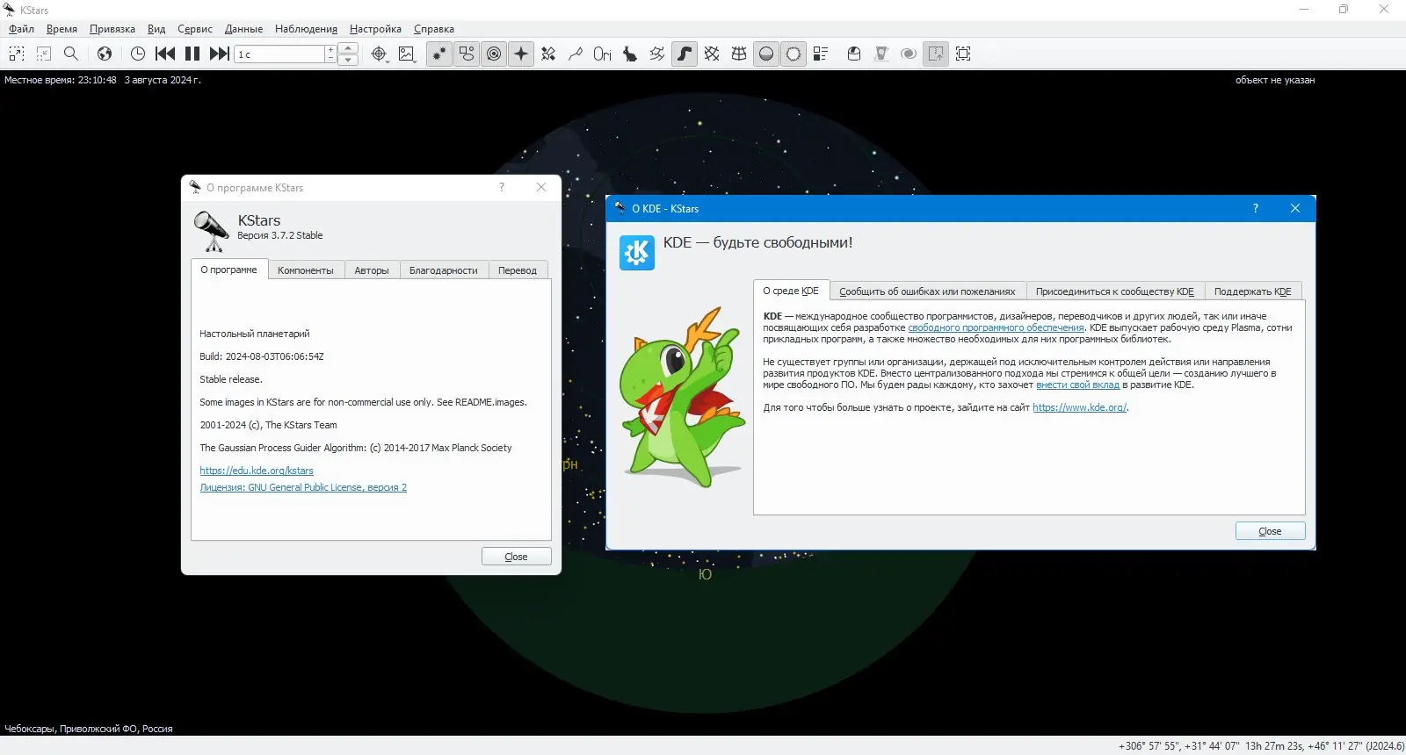Toggle the opaque ground half-circle icon
This screenshot has height=755, width=1406.
click(x=766, y=54)
